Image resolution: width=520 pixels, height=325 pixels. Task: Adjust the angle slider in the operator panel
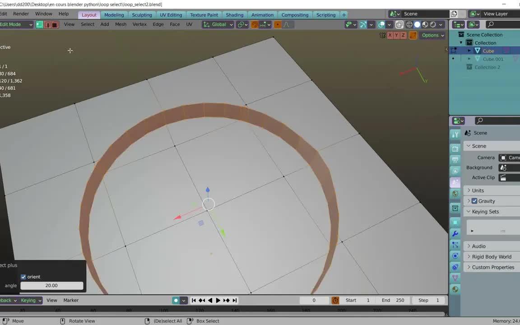click(x=51, y=285)
